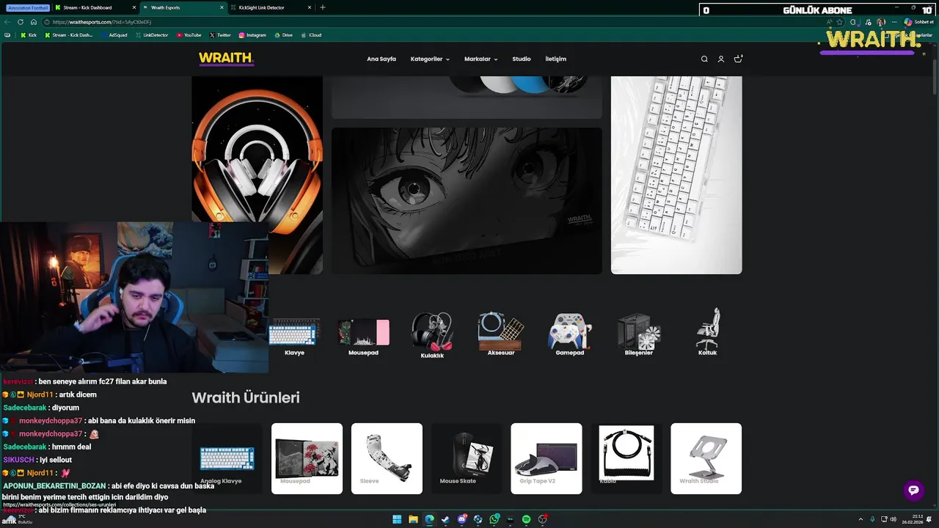Open the iCloud bookmark

[312, 35]
